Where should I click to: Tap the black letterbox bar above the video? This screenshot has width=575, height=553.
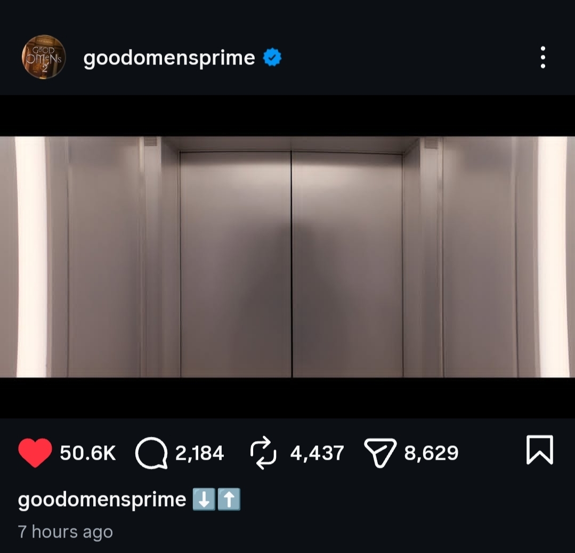pos(288,116)
